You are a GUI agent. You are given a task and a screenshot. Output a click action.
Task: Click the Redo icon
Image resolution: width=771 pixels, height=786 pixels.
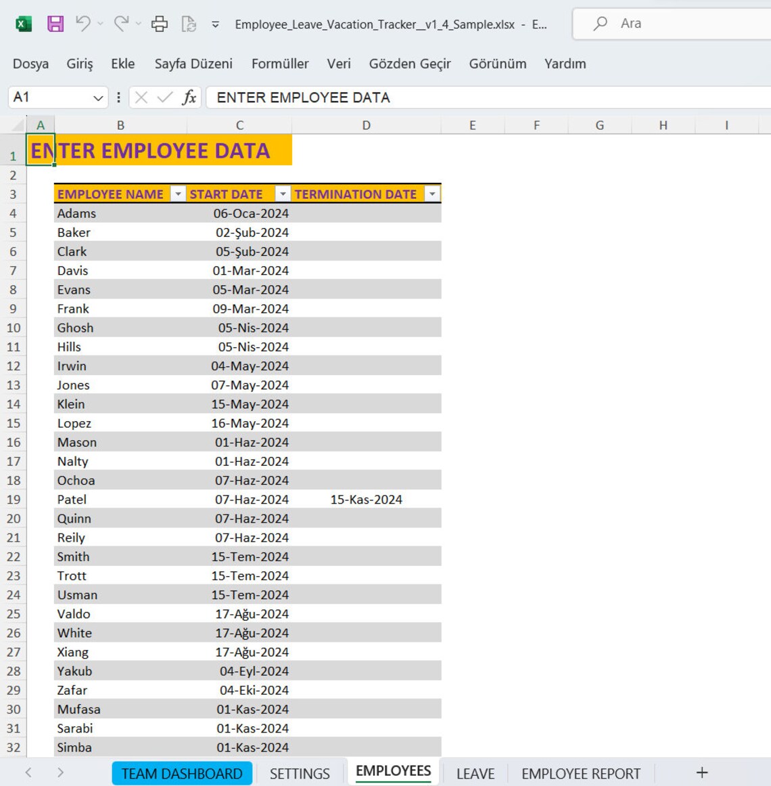[x=119, y=22]
